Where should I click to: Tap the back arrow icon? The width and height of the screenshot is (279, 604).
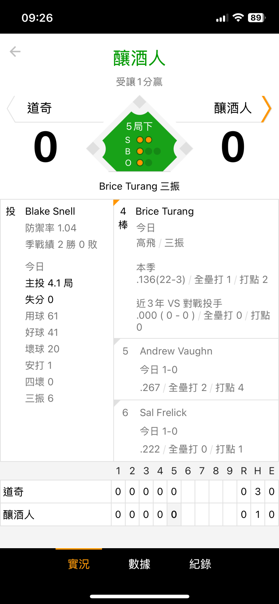[15, 52]
